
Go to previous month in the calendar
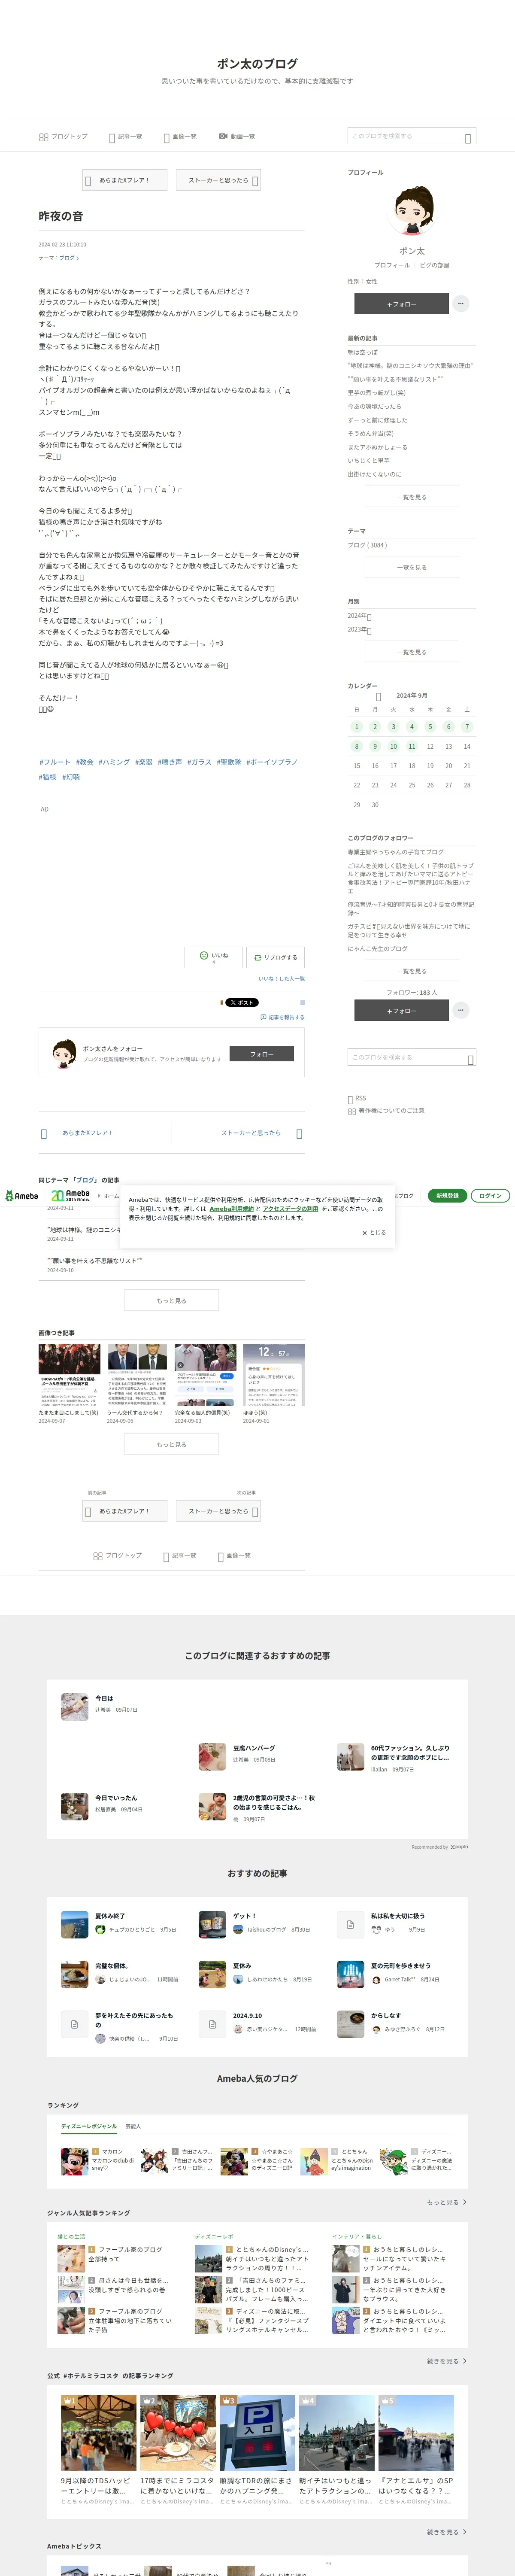[x=378, y=697]
